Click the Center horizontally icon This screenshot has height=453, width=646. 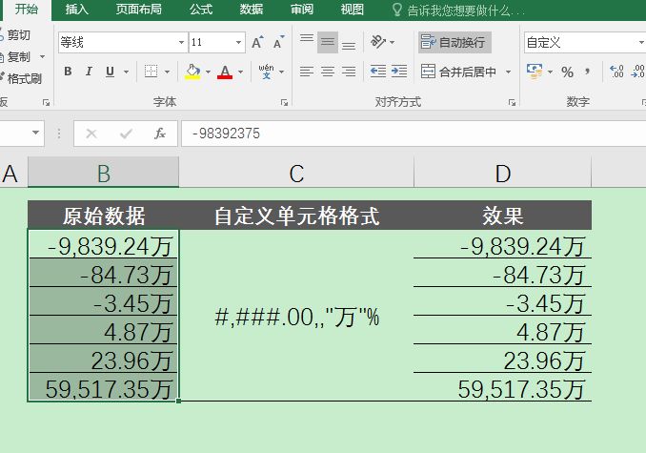pyautogui.click(x=328, y=72)
